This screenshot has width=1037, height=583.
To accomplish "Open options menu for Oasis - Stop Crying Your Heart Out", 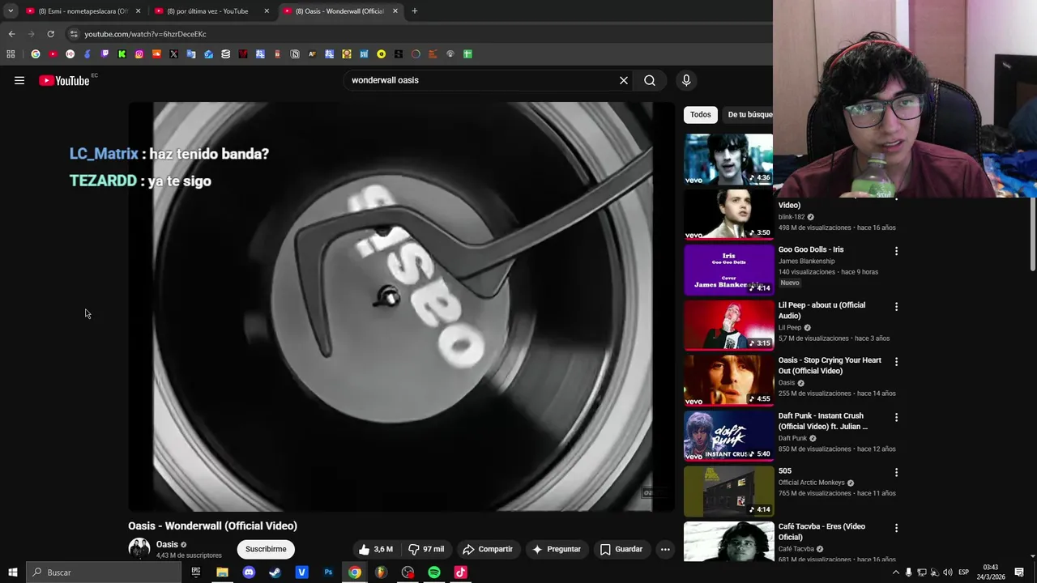I will click(896, 362).
